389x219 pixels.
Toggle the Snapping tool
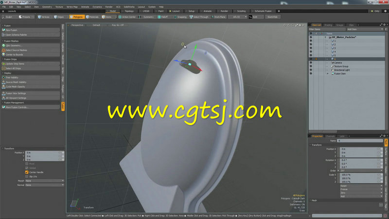pyautogui.click(x=180, y=17)
